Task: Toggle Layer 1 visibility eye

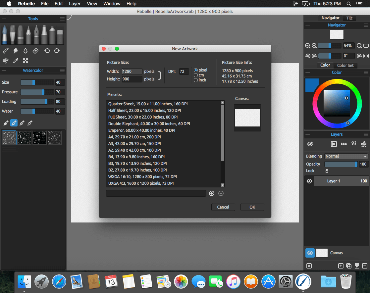Action: tap(309, 181)
